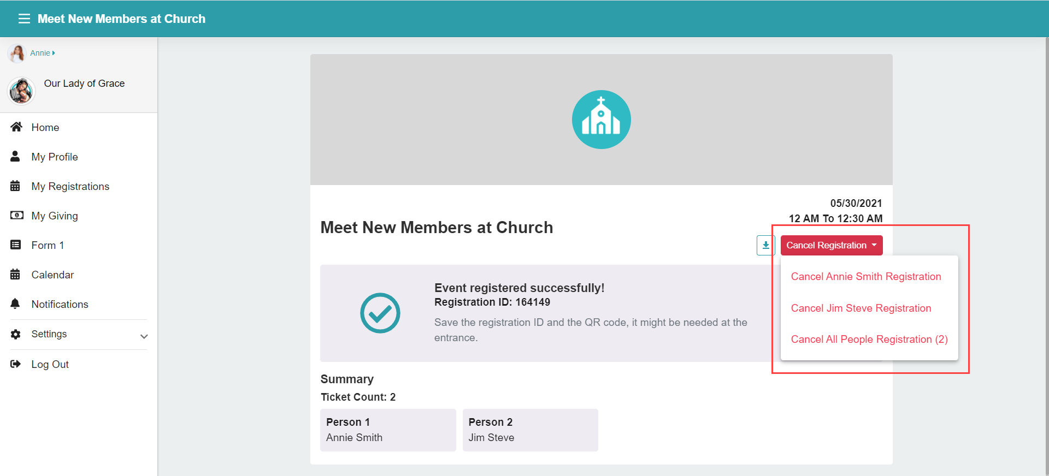Choose Cancel All People Registration (2)
Viewport: 1049px width, 476px height.
click(x=869, y=340)
